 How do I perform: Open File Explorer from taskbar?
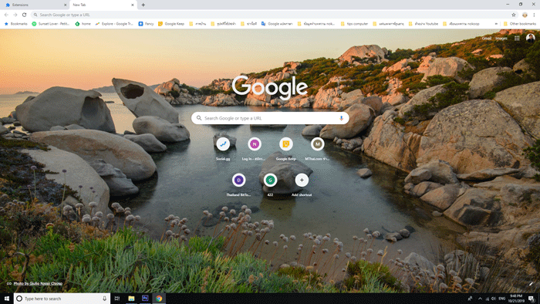click(131, 299)
